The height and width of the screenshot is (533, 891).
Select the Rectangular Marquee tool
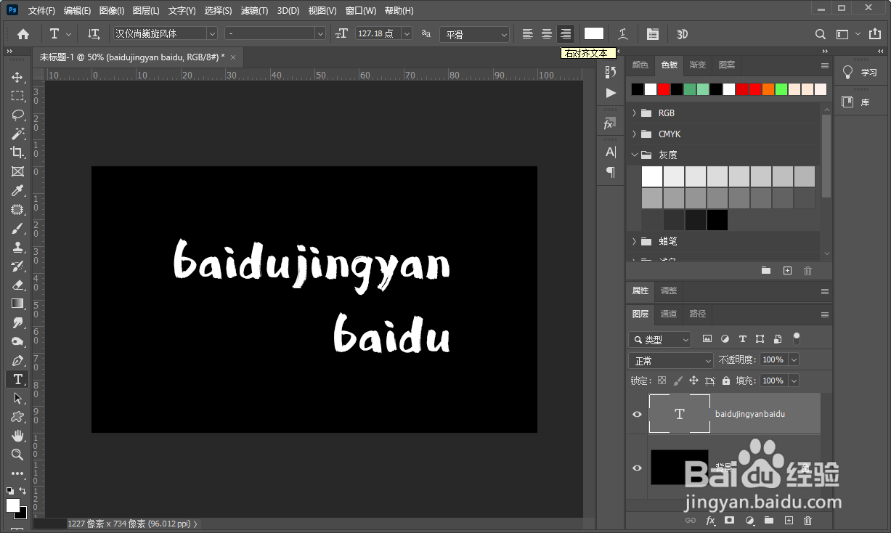tap(17, 96)
